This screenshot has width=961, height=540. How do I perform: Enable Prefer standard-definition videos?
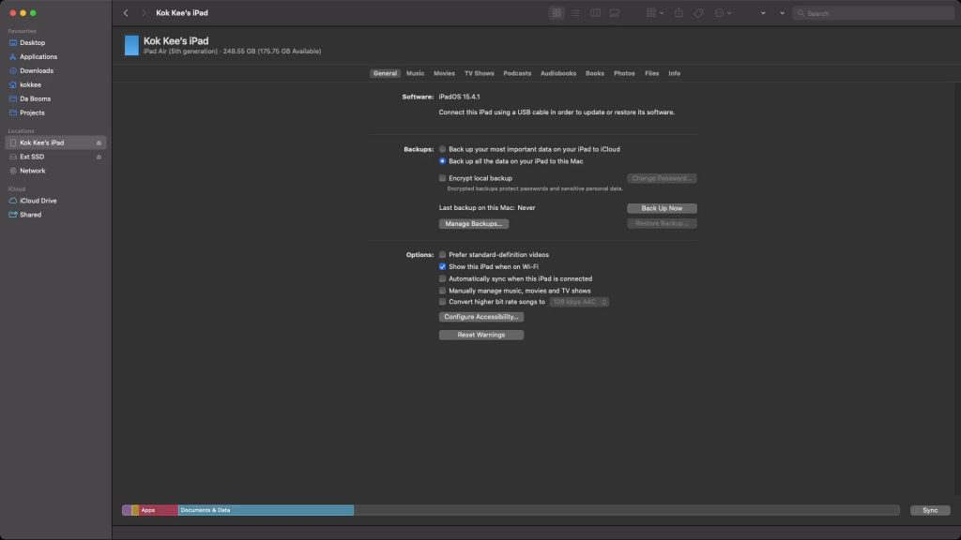[x=443, y=255]
